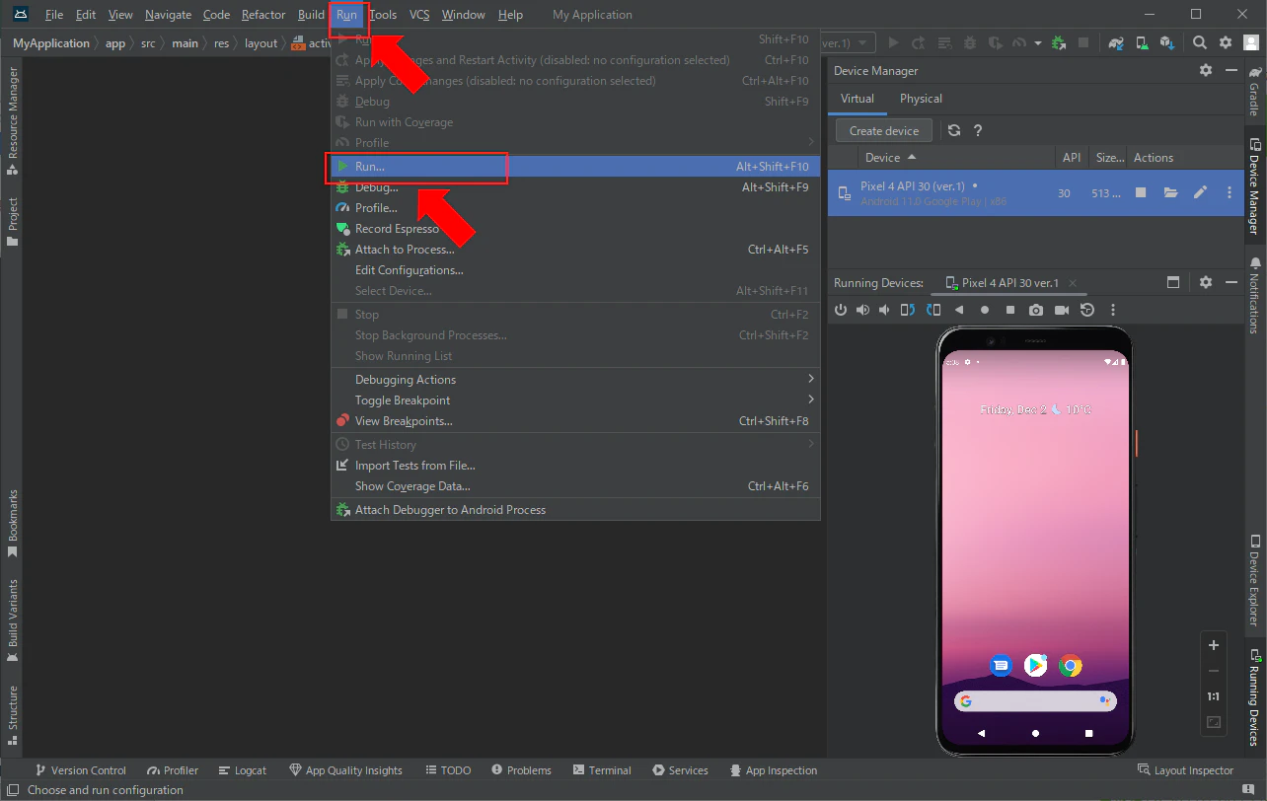Toggle the Bookmarks tool window
The image size is (1267, 801).
[x=13, y=522]
